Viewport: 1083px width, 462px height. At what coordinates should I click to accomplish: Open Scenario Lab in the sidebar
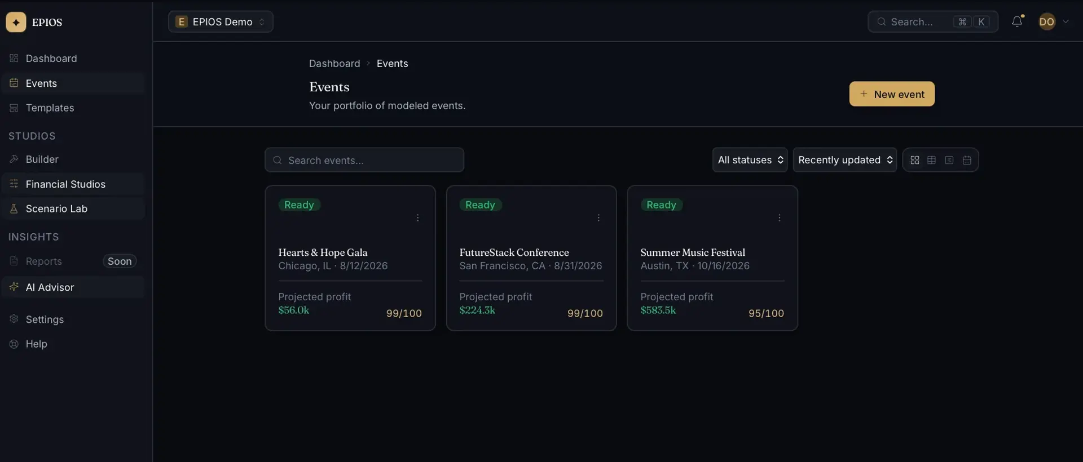coord(73,208)
